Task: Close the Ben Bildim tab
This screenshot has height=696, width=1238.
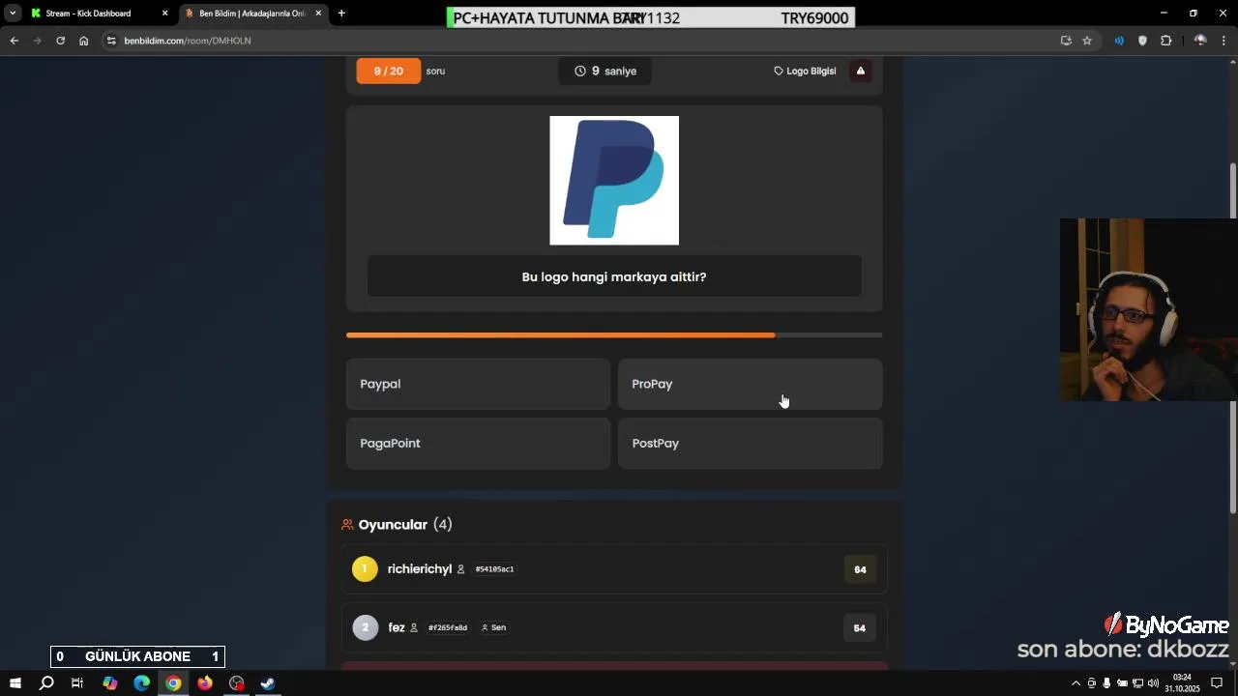Action: [x=318, y=14]
